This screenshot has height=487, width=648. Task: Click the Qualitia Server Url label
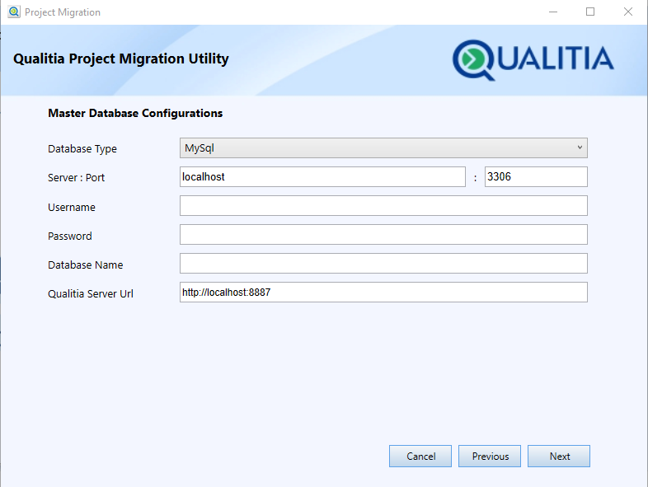point(91,294)
